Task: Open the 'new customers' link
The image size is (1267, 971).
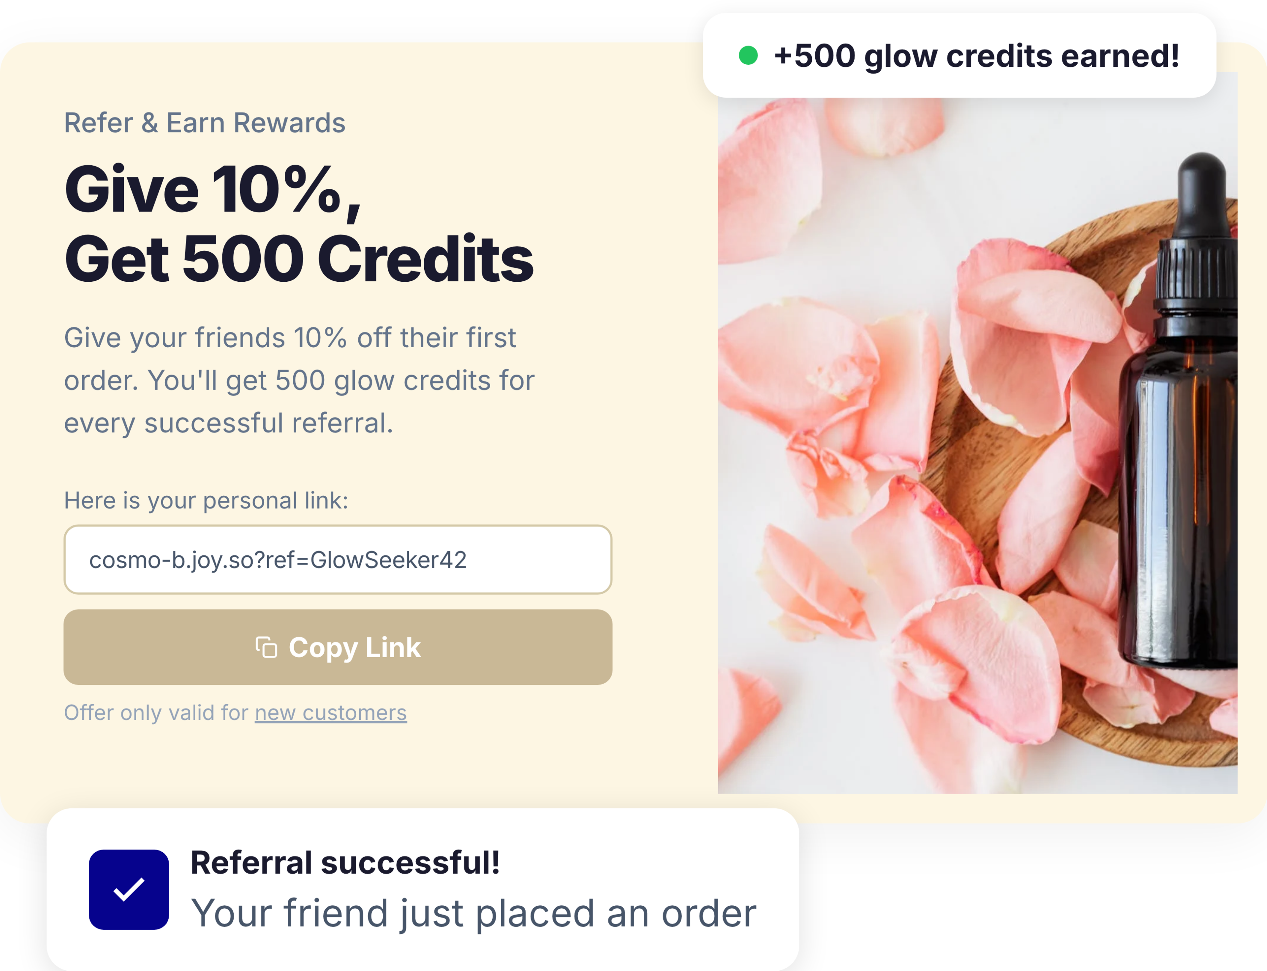Action: pos(330,712)
